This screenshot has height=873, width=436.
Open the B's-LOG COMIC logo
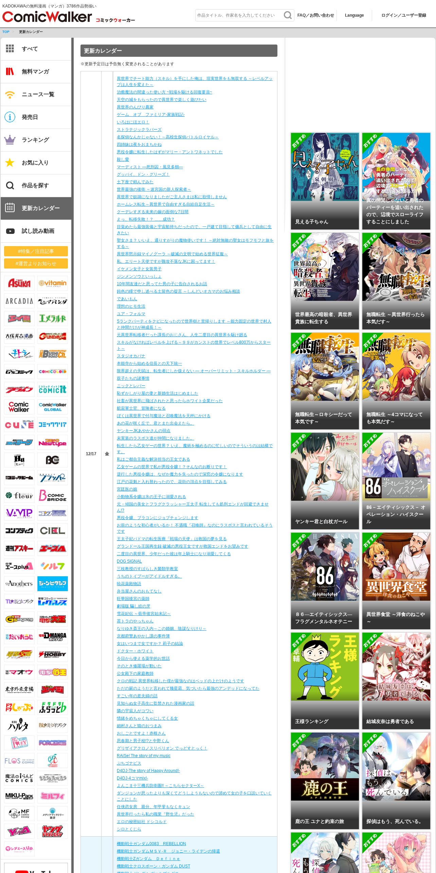(x=53, y=460)
